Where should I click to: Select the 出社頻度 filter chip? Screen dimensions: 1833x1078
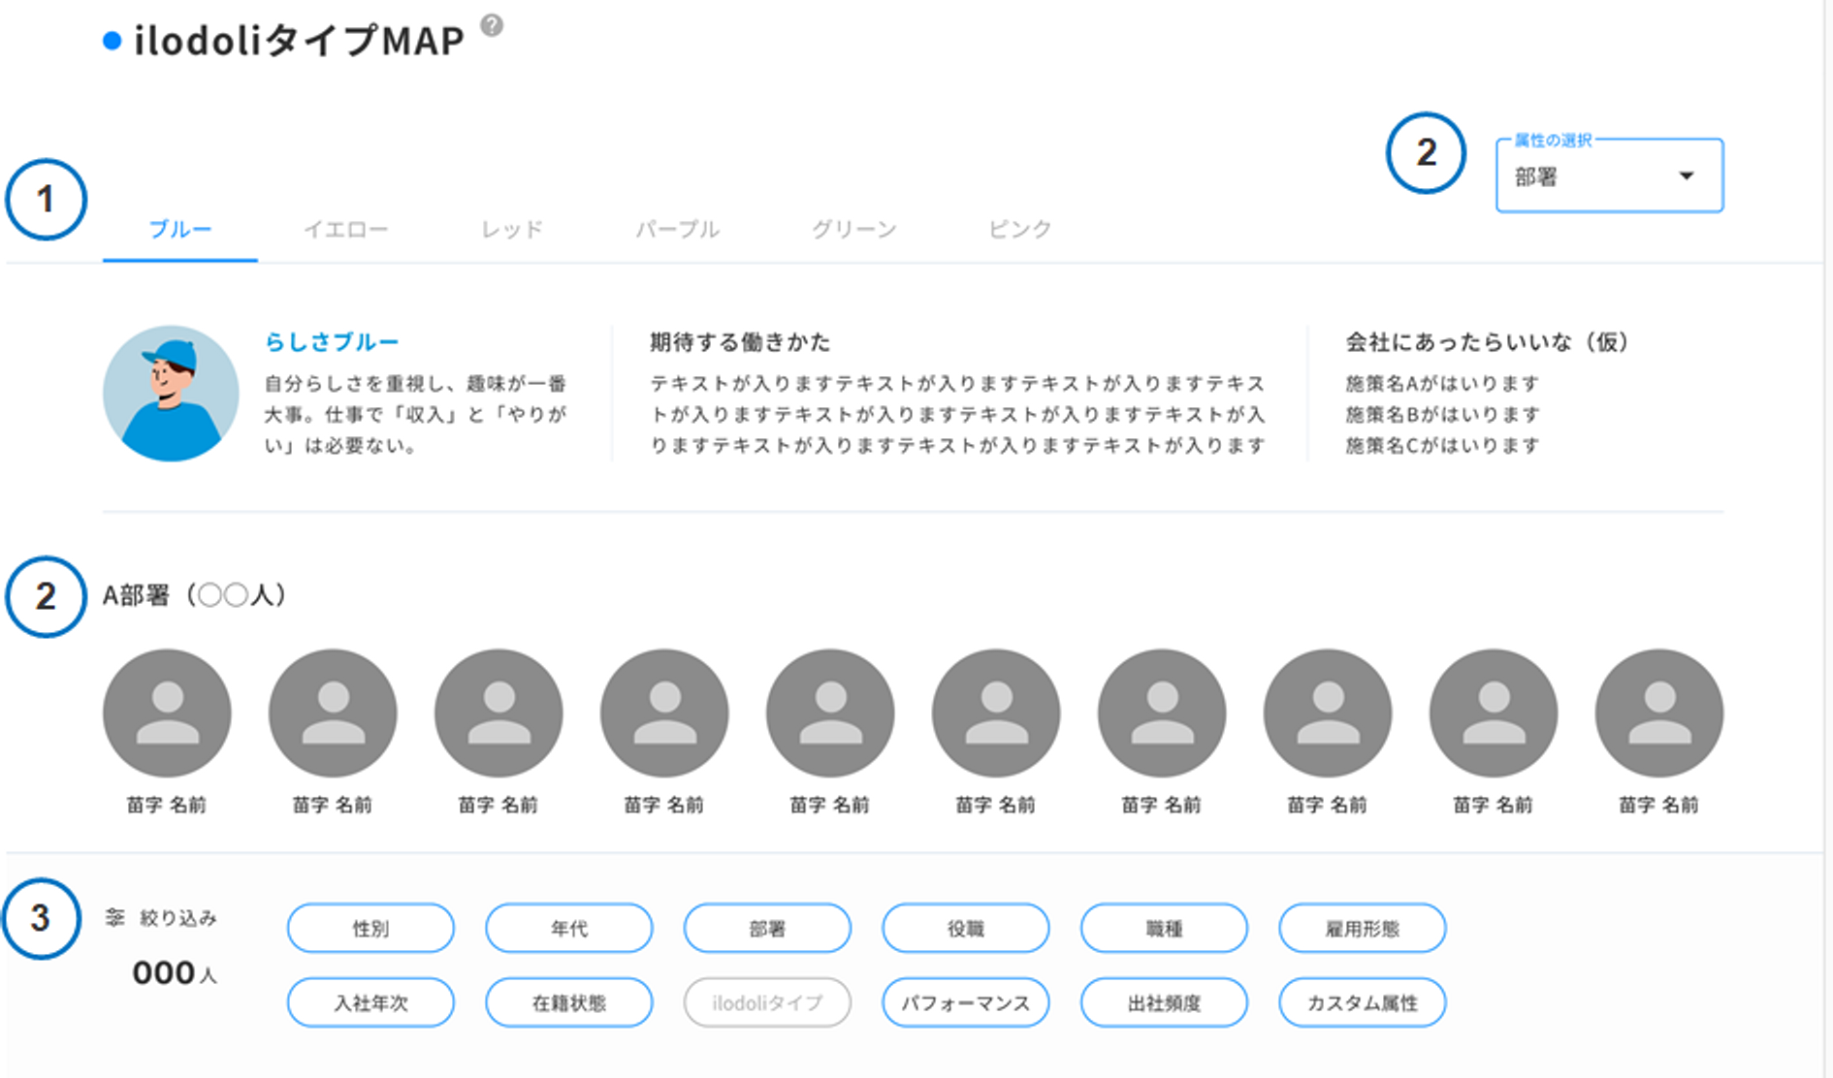(x=1164, y=1002)
